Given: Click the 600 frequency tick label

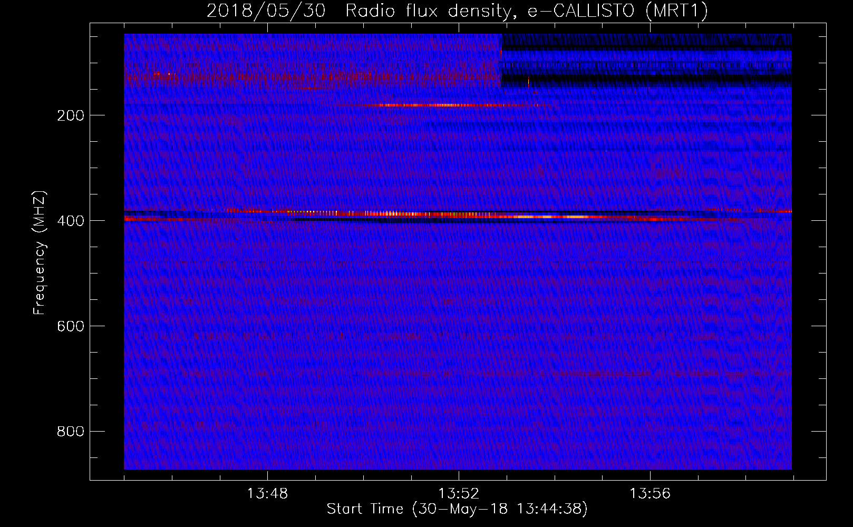Looking at the screenshot, I should pyautogui.click(x=71, y=326).
